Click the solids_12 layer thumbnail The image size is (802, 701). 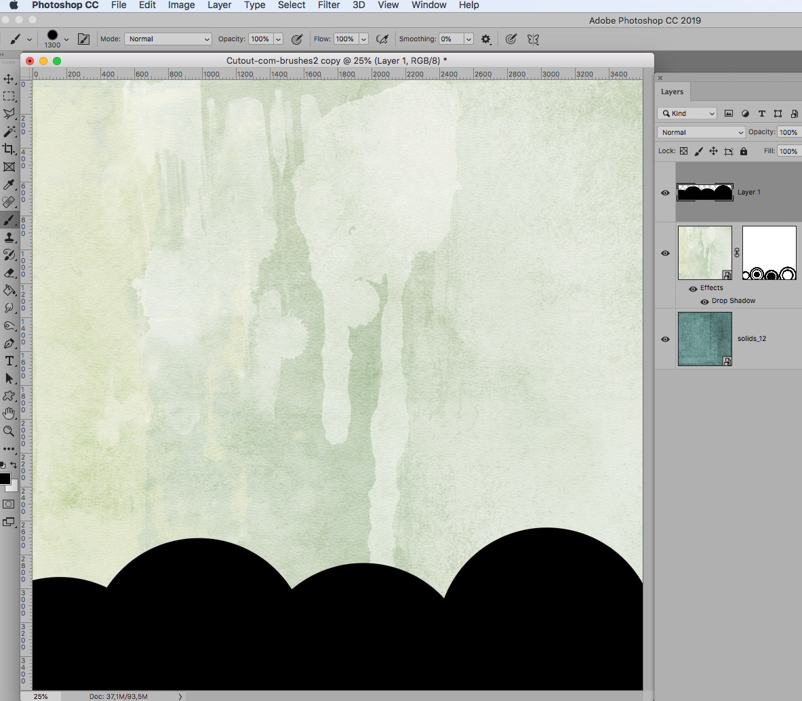click(x=705, y=339)
